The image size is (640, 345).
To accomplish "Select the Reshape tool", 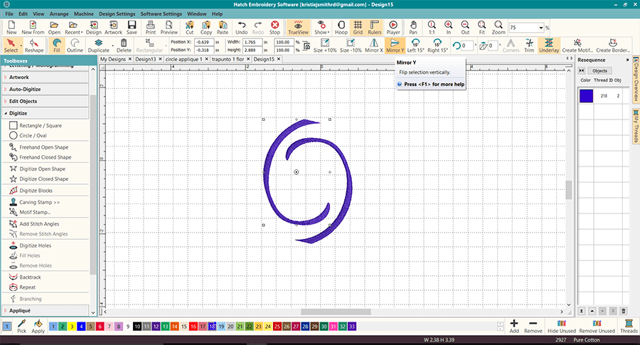I will click(34, 46).
